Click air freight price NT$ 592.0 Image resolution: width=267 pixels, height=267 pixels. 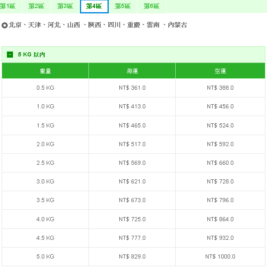tap(220, 144)
